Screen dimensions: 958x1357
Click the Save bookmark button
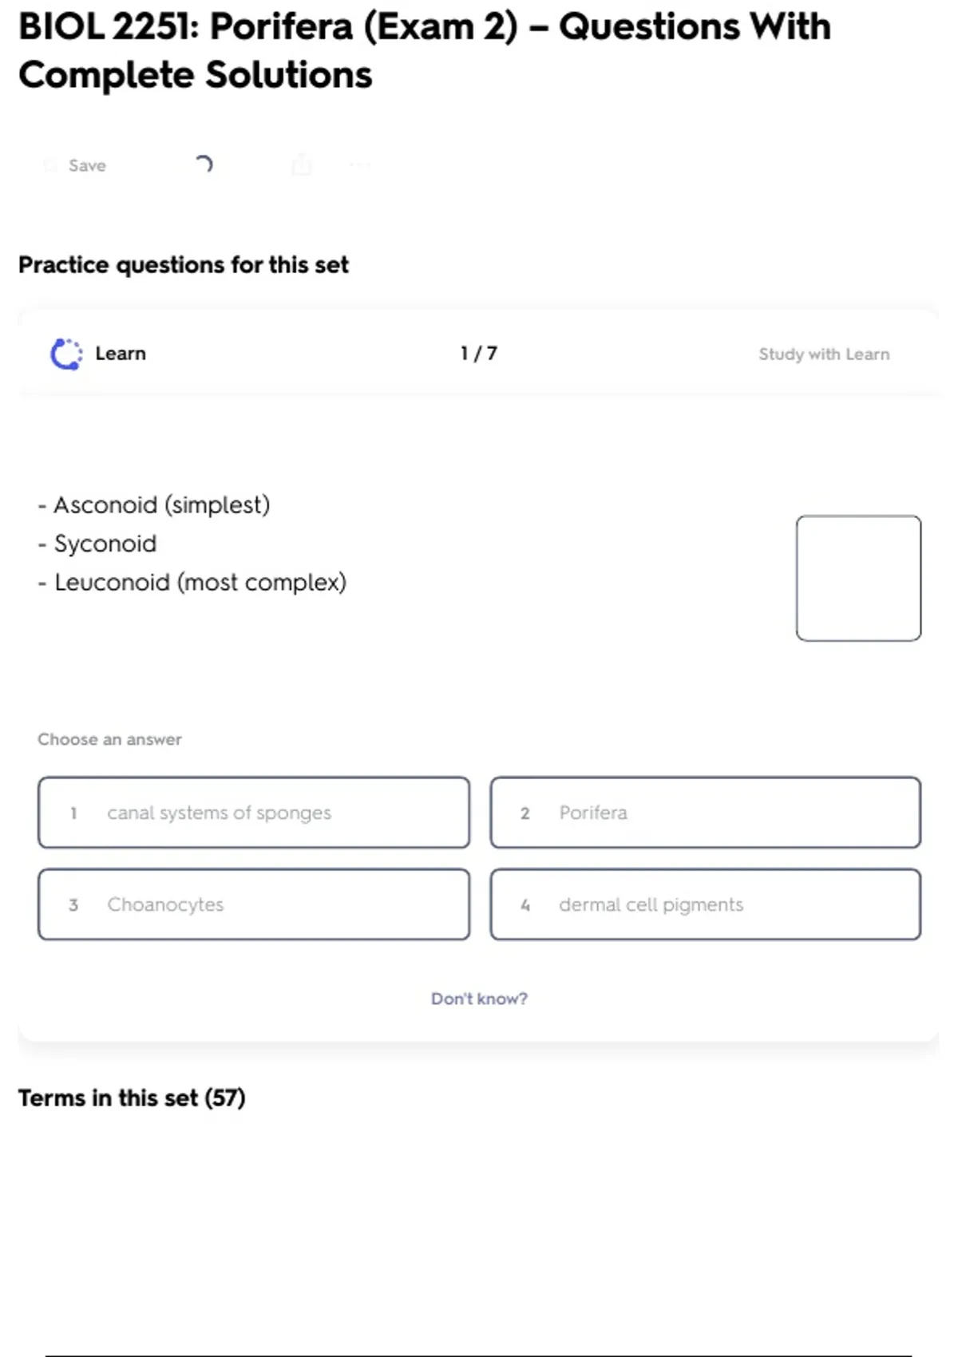[x=76, y=165]
